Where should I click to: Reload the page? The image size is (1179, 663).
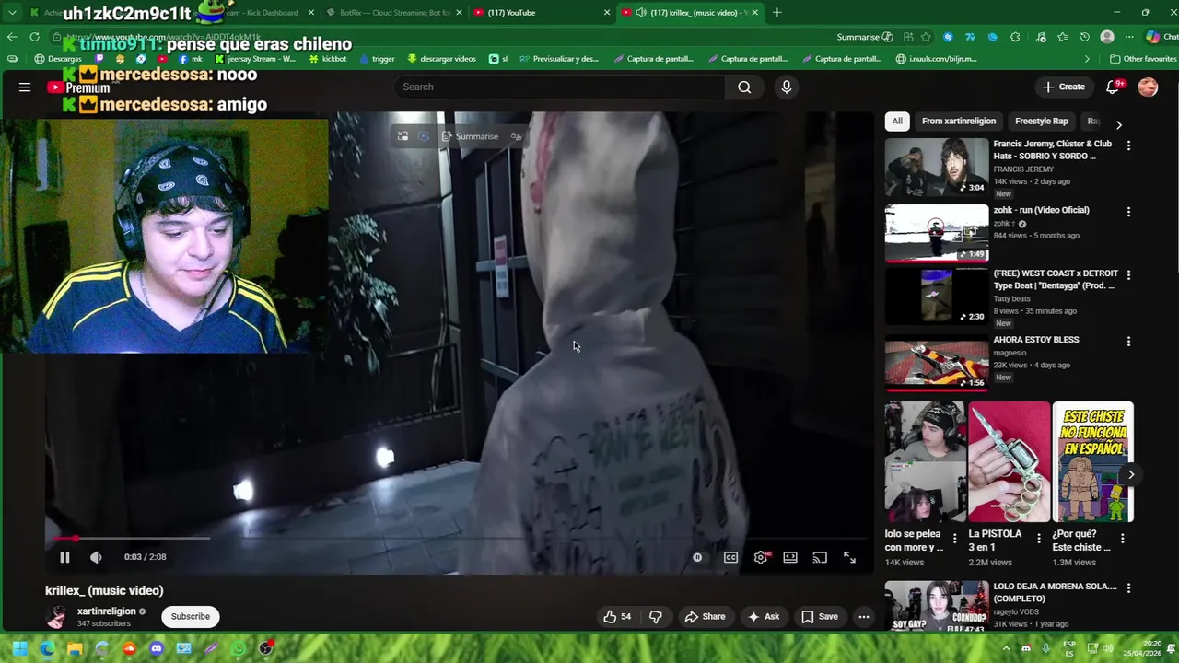pyautogui.click(x=35, y=37)
